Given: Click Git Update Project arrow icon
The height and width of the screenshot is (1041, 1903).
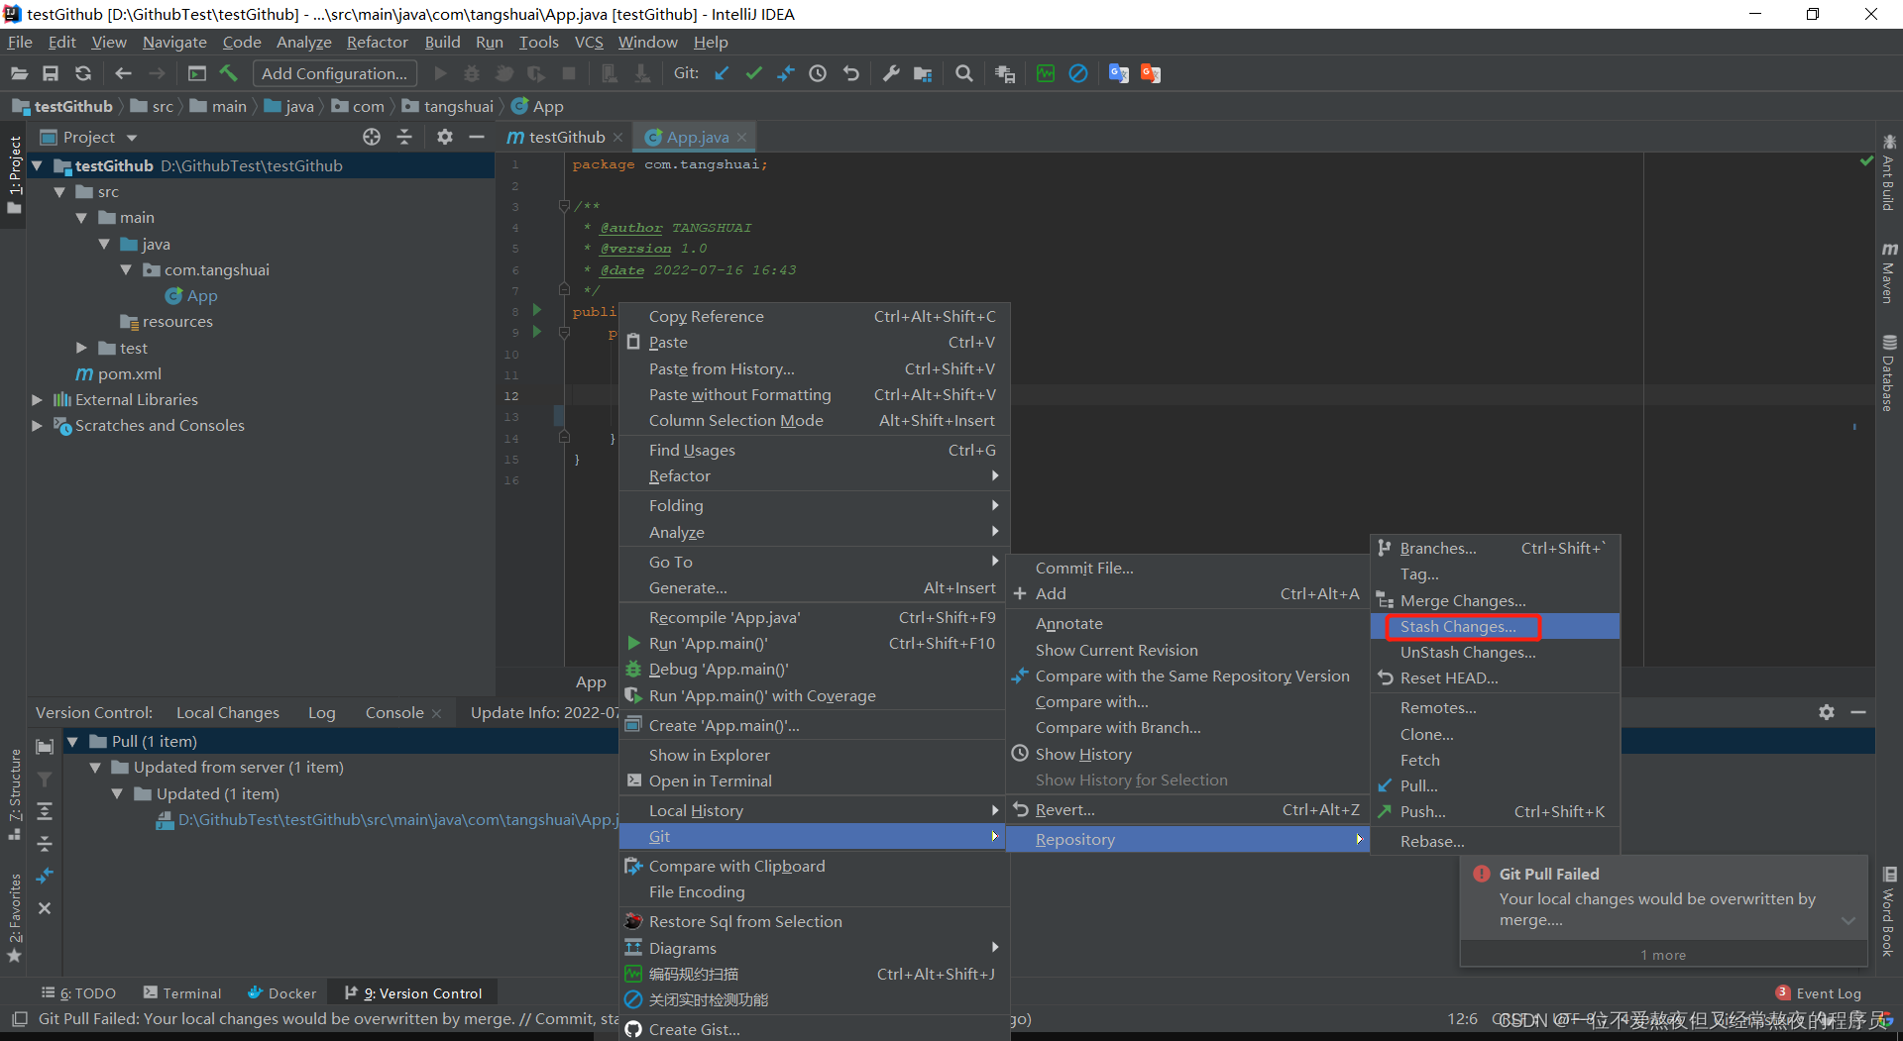Looking at the screenshot, I should (x=722, y=73).
